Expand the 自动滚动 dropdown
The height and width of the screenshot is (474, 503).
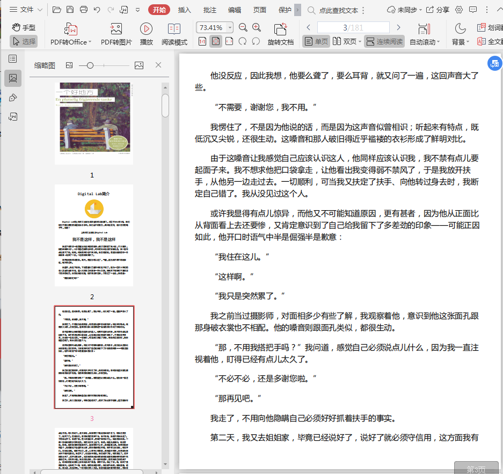click(439, 42)
